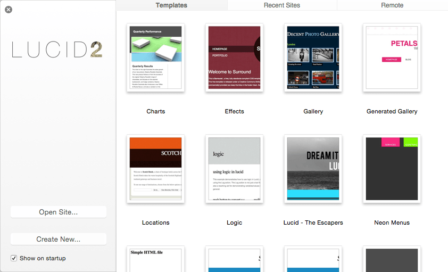448x272 pixels.
Task: Switch to the Templates tab
Action: [x=171, y=5]
